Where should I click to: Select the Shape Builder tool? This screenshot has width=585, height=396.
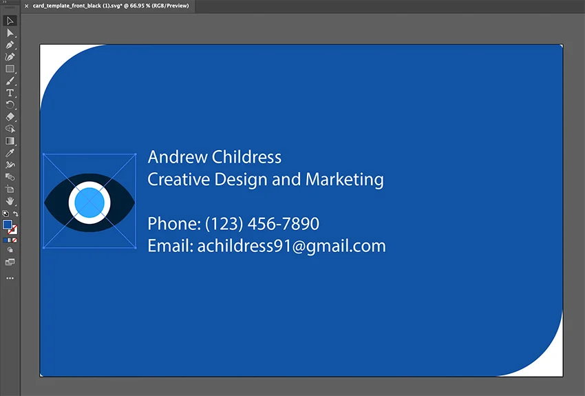click(10, 129)
